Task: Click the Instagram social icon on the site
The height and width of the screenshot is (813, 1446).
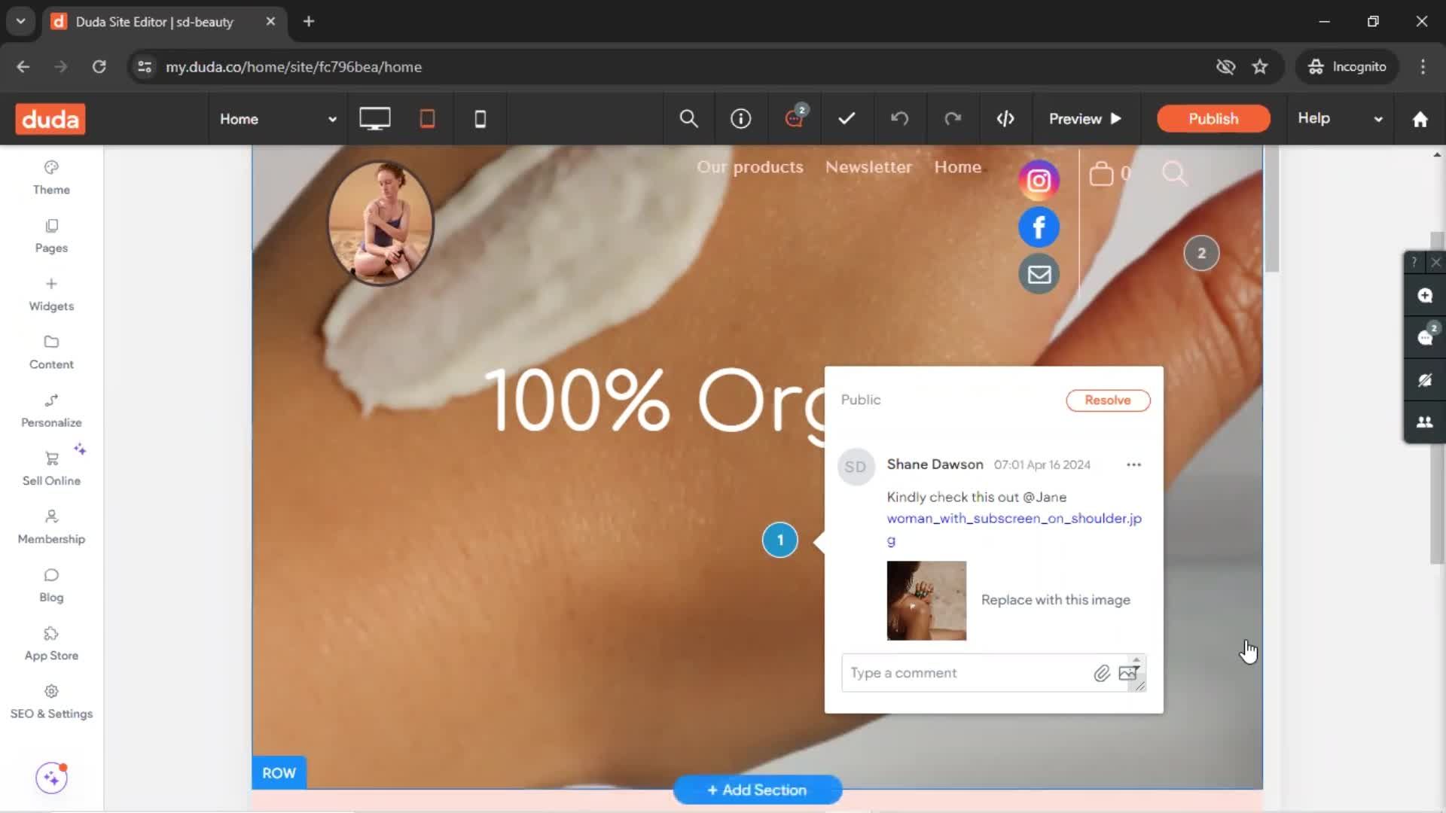Action: pos(1039,181)
